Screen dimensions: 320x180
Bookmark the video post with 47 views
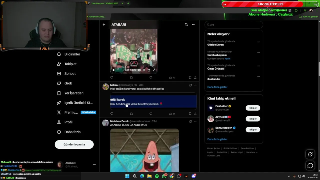[x=190, y=77]
